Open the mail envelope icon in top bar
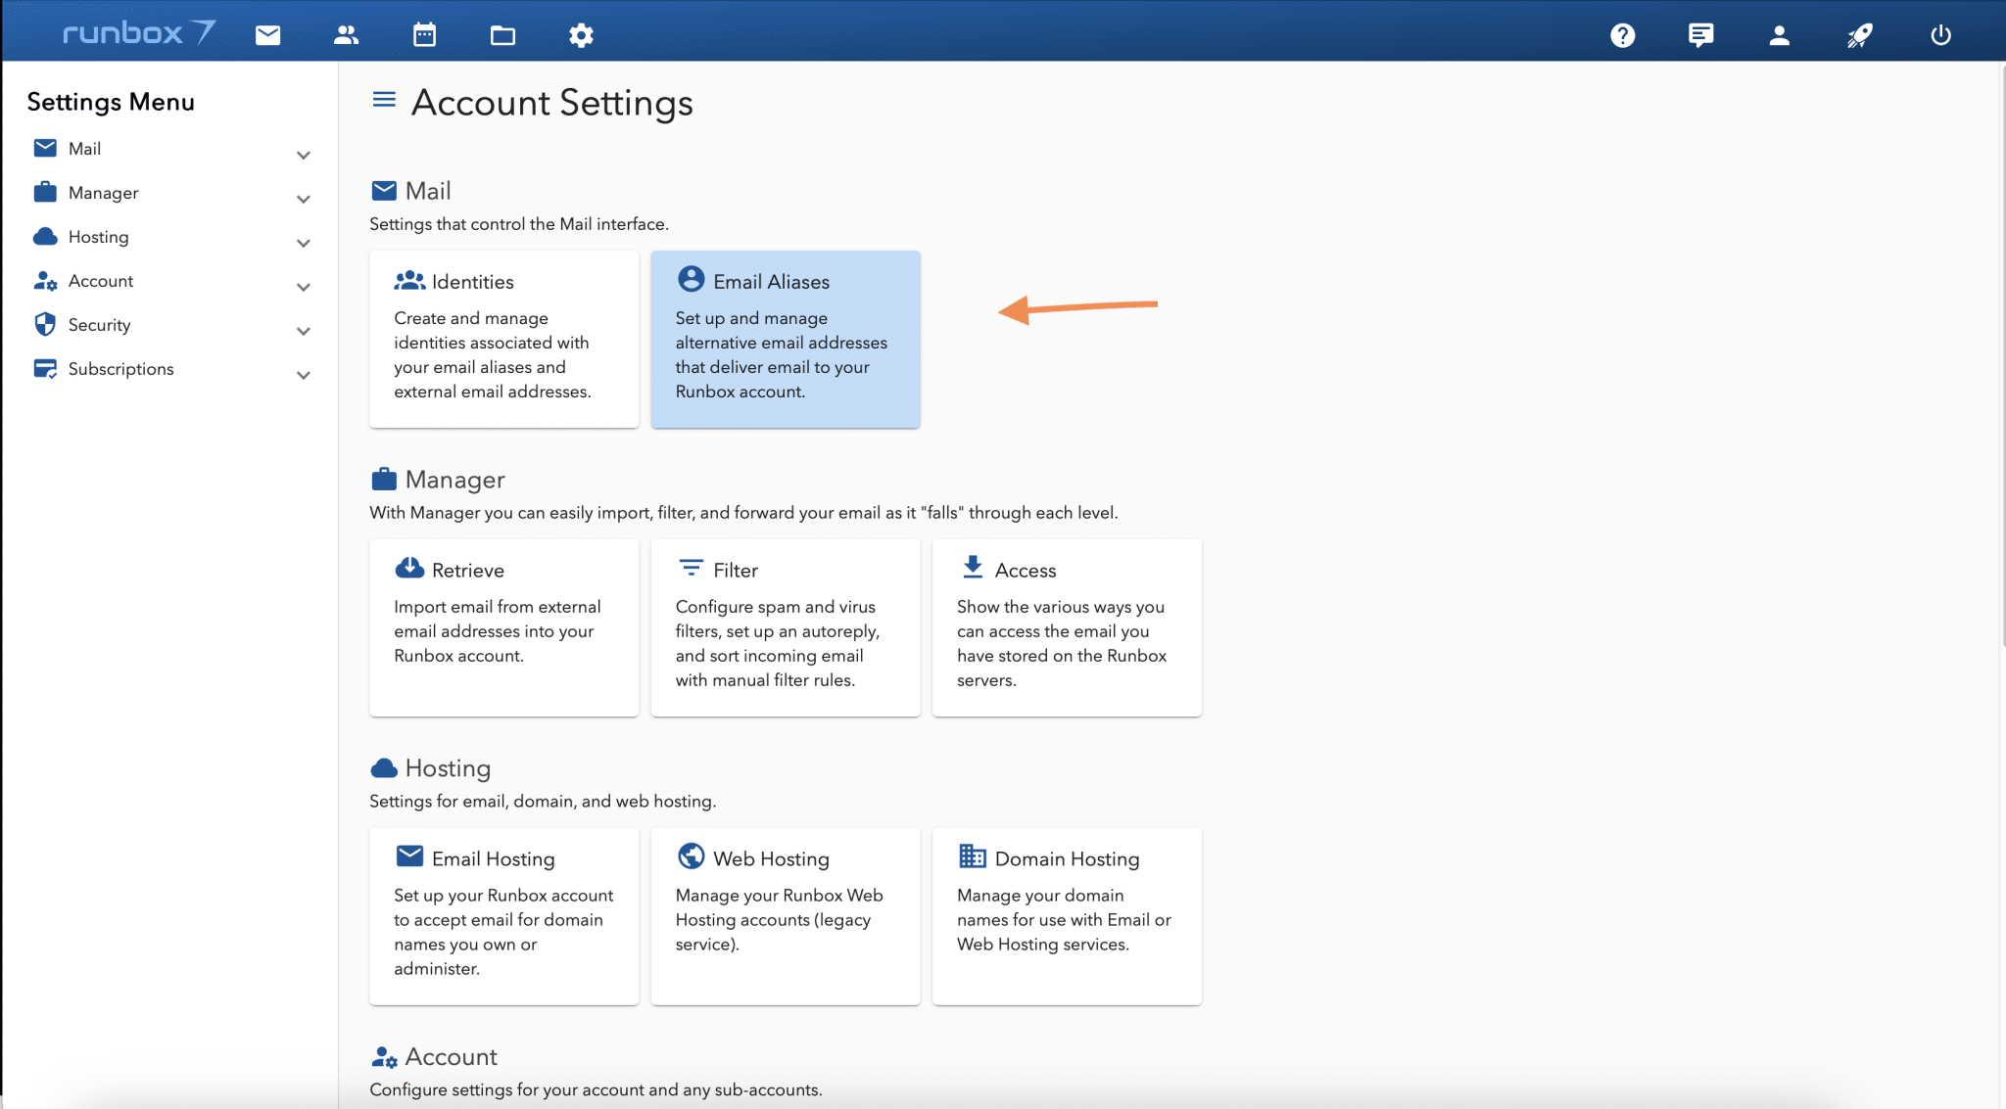The image size is (2006, 1109). 267,35
